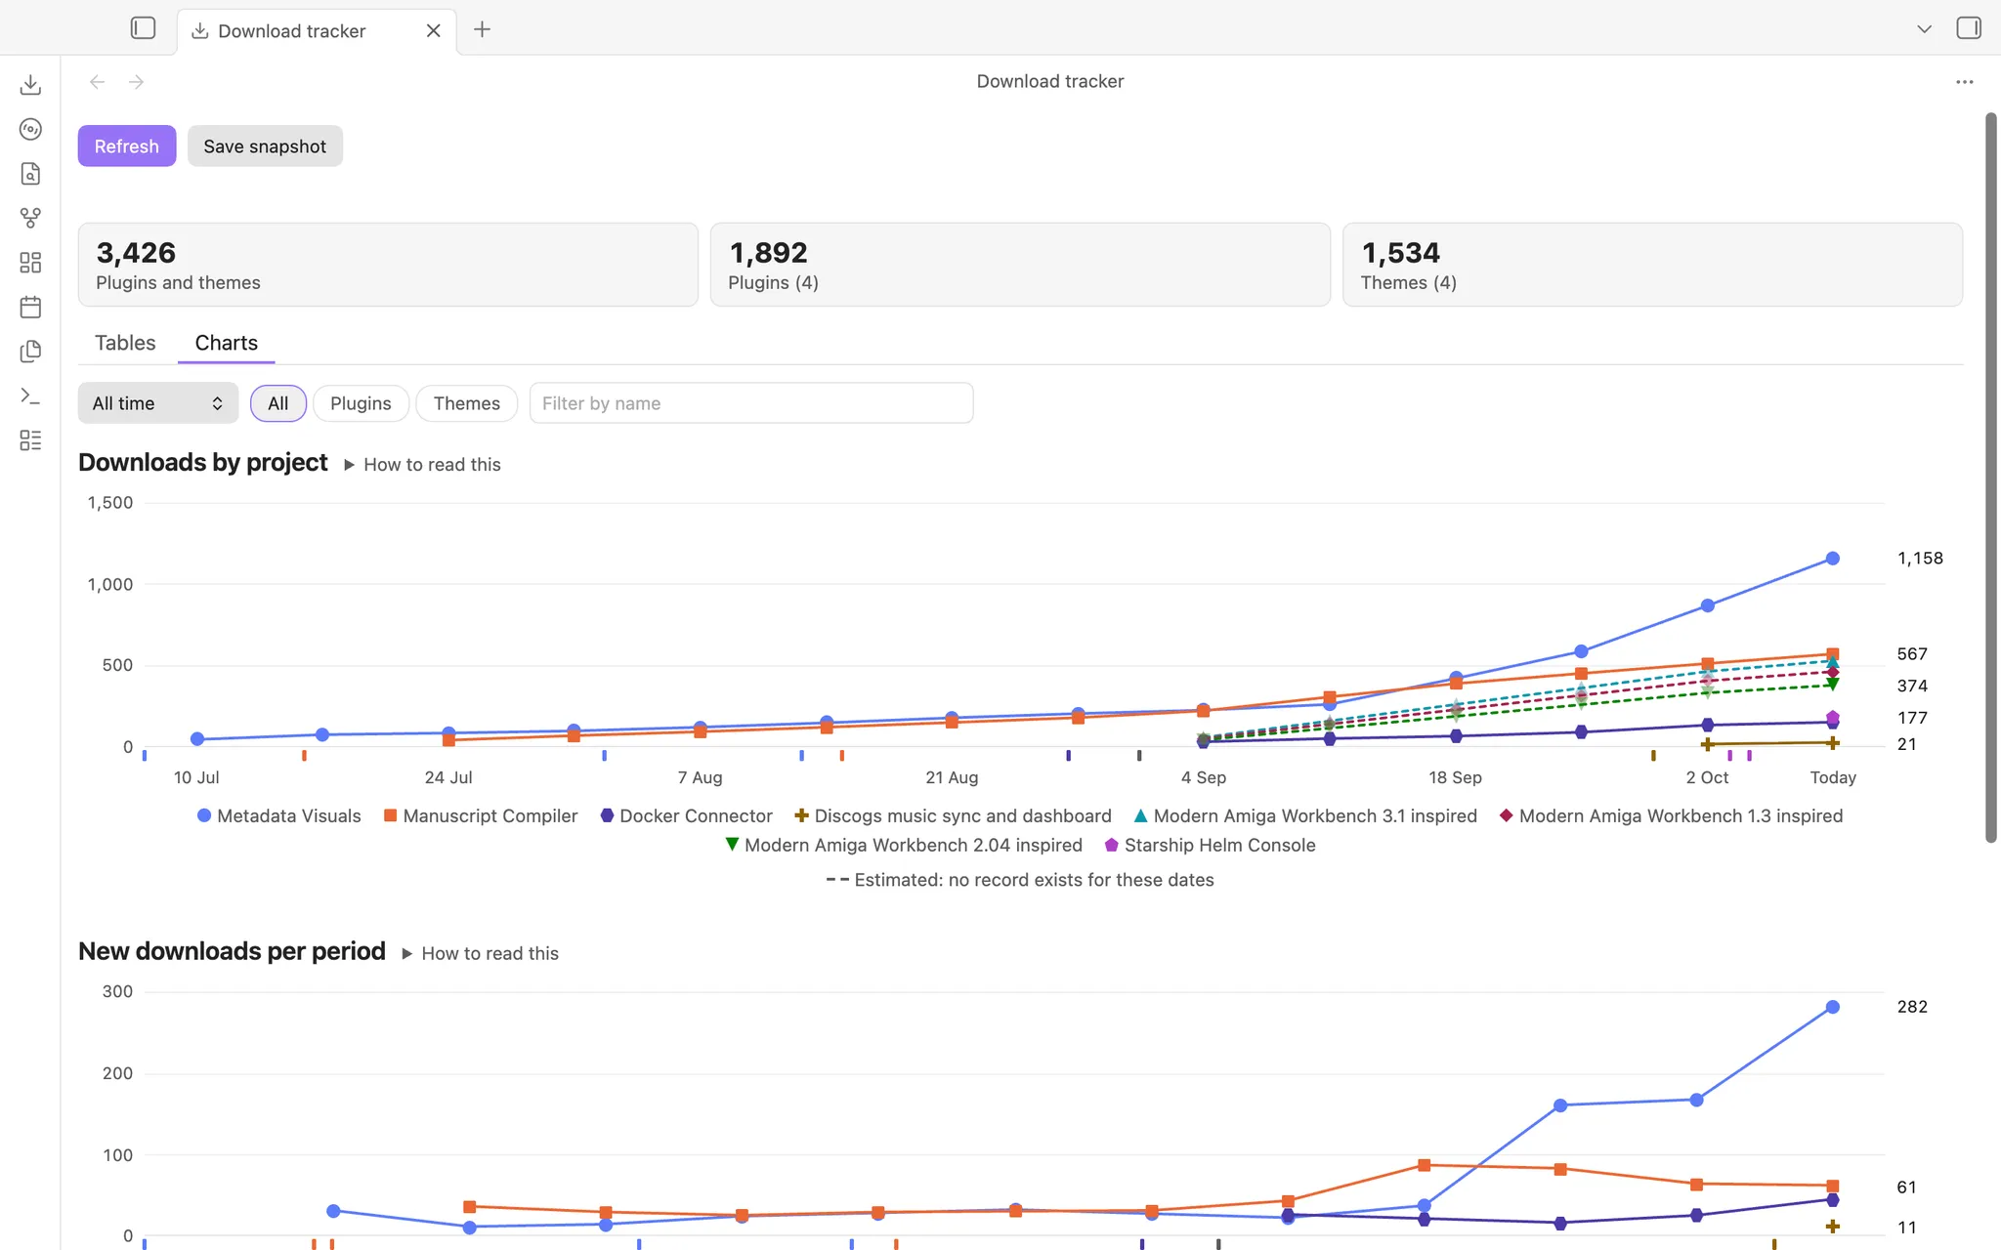Toggle Docker Connector legend entry
The image size is (2001, 1250).
(x=686, y=815)
